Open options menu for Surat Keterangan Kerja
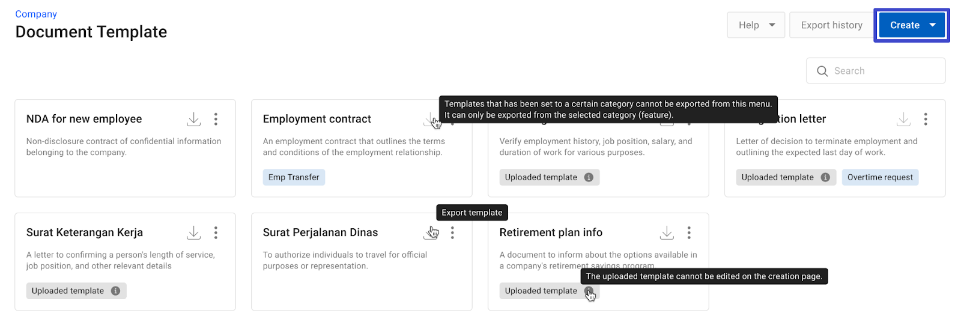This screenshot has width=961, height=325. point(216,232)
